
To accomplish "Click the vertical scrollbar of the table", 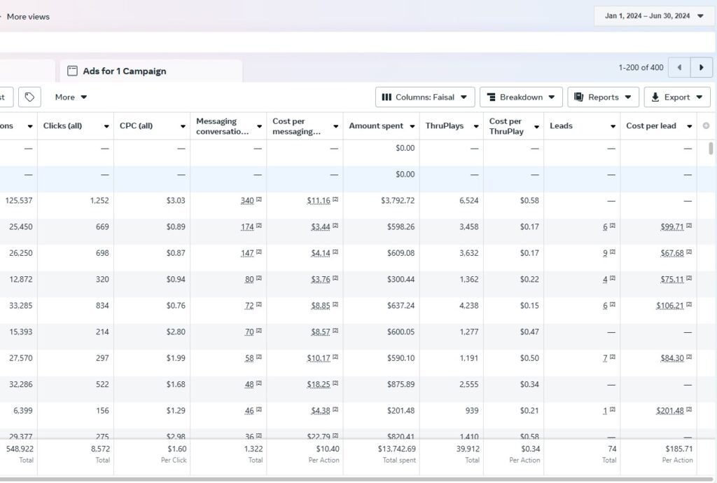I will pyautogui.click(x=711, y=149).
